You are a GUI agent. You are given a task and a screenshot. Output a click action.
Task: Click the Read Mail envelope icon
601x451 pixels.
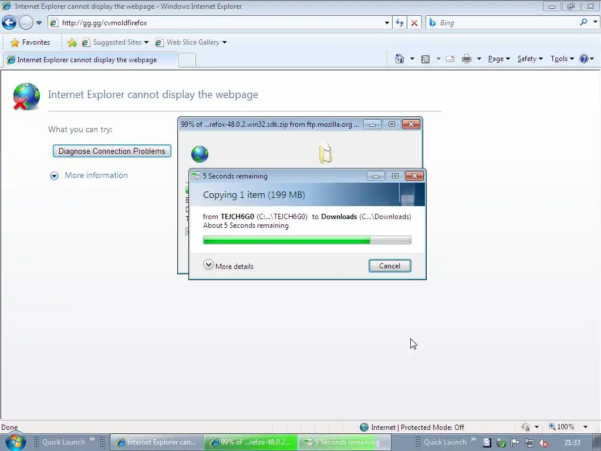click(x=450, y=59)
